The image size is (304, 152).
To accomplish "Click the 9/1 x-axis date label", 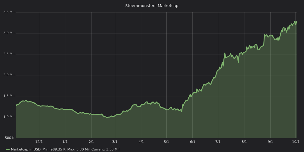I will [x=271, y=142].
